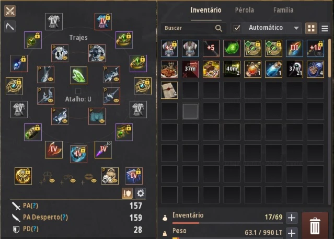Expand the Automático dropdown arrow
The height and width of the screenshot is (239, 334).
(x=296, y=28)
